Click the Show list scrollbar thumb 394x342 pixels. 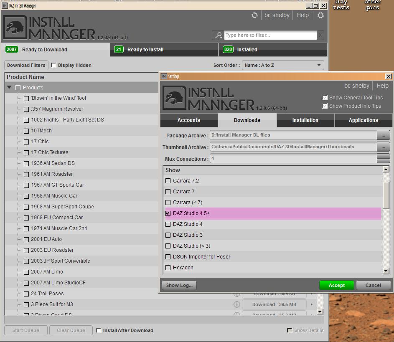click(386, 195)
